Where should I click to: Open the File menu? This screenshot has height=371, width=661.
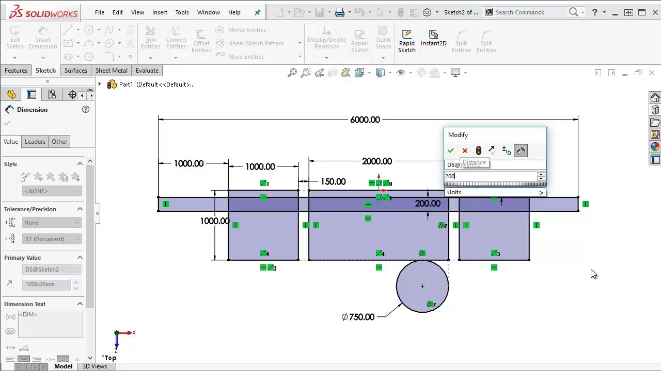click(100, 12)
